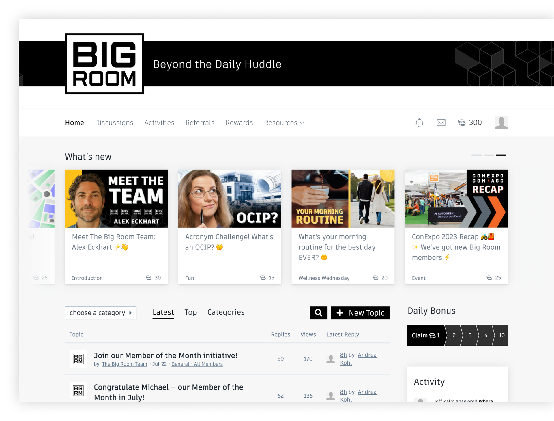Click the coins balance showing 300
554x421 pixels.
470,123
